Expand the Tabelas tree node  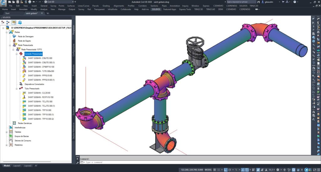[x=6, y=132]
